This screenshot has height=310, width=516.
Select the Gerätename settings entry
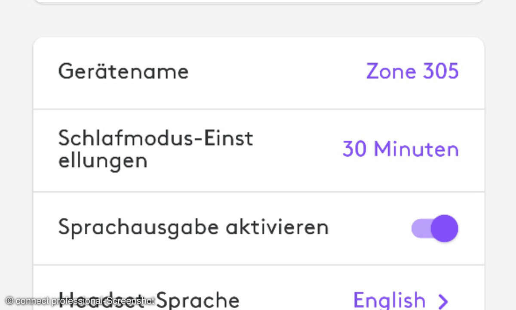click(258, 73)
